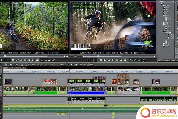Open the voice-over microphone tool

pos(71,65)
